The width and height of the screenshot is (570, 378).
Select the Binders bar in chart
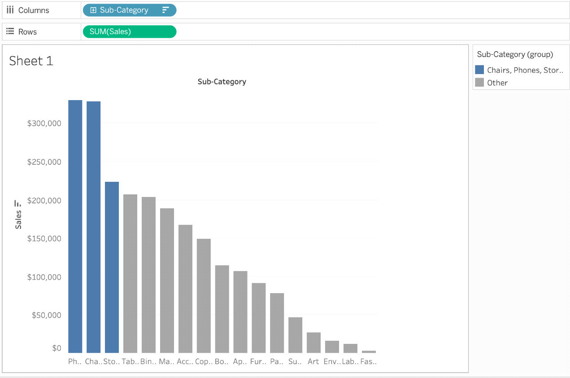[x=149, y=275]
